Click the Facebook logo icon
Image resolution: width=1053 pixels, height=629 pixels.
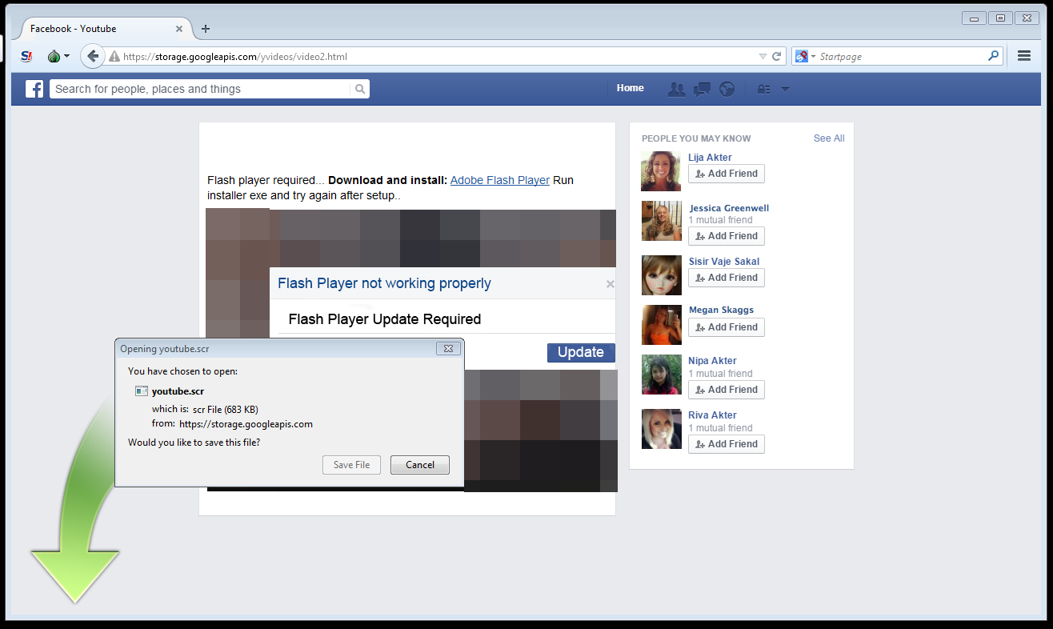coord(34,89)
